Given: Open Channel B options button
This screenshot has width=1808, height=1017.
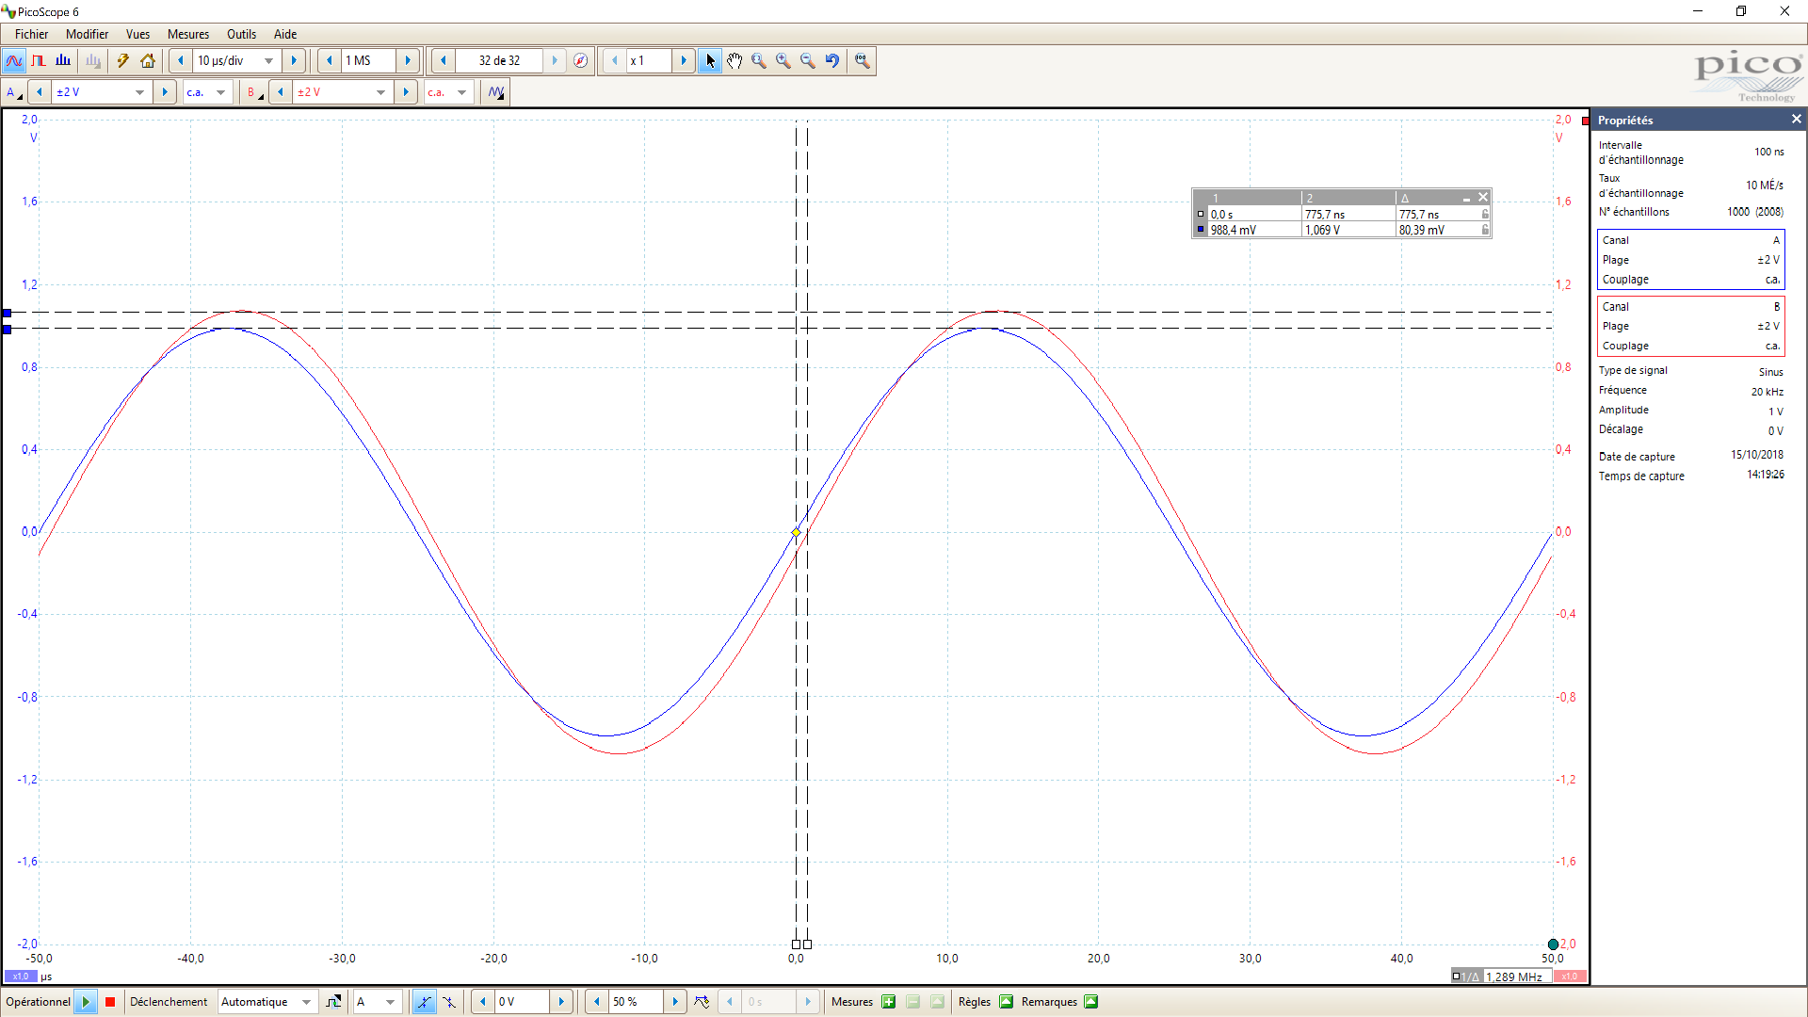Looking at the screenshot, I should [x=254, y=92].
